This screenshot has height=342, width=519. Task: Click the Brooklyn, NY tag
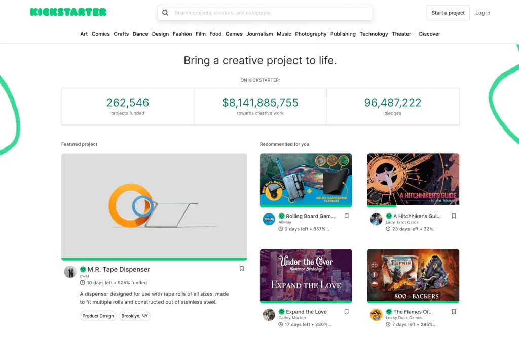pyautogui.click(x=134, y=316)
